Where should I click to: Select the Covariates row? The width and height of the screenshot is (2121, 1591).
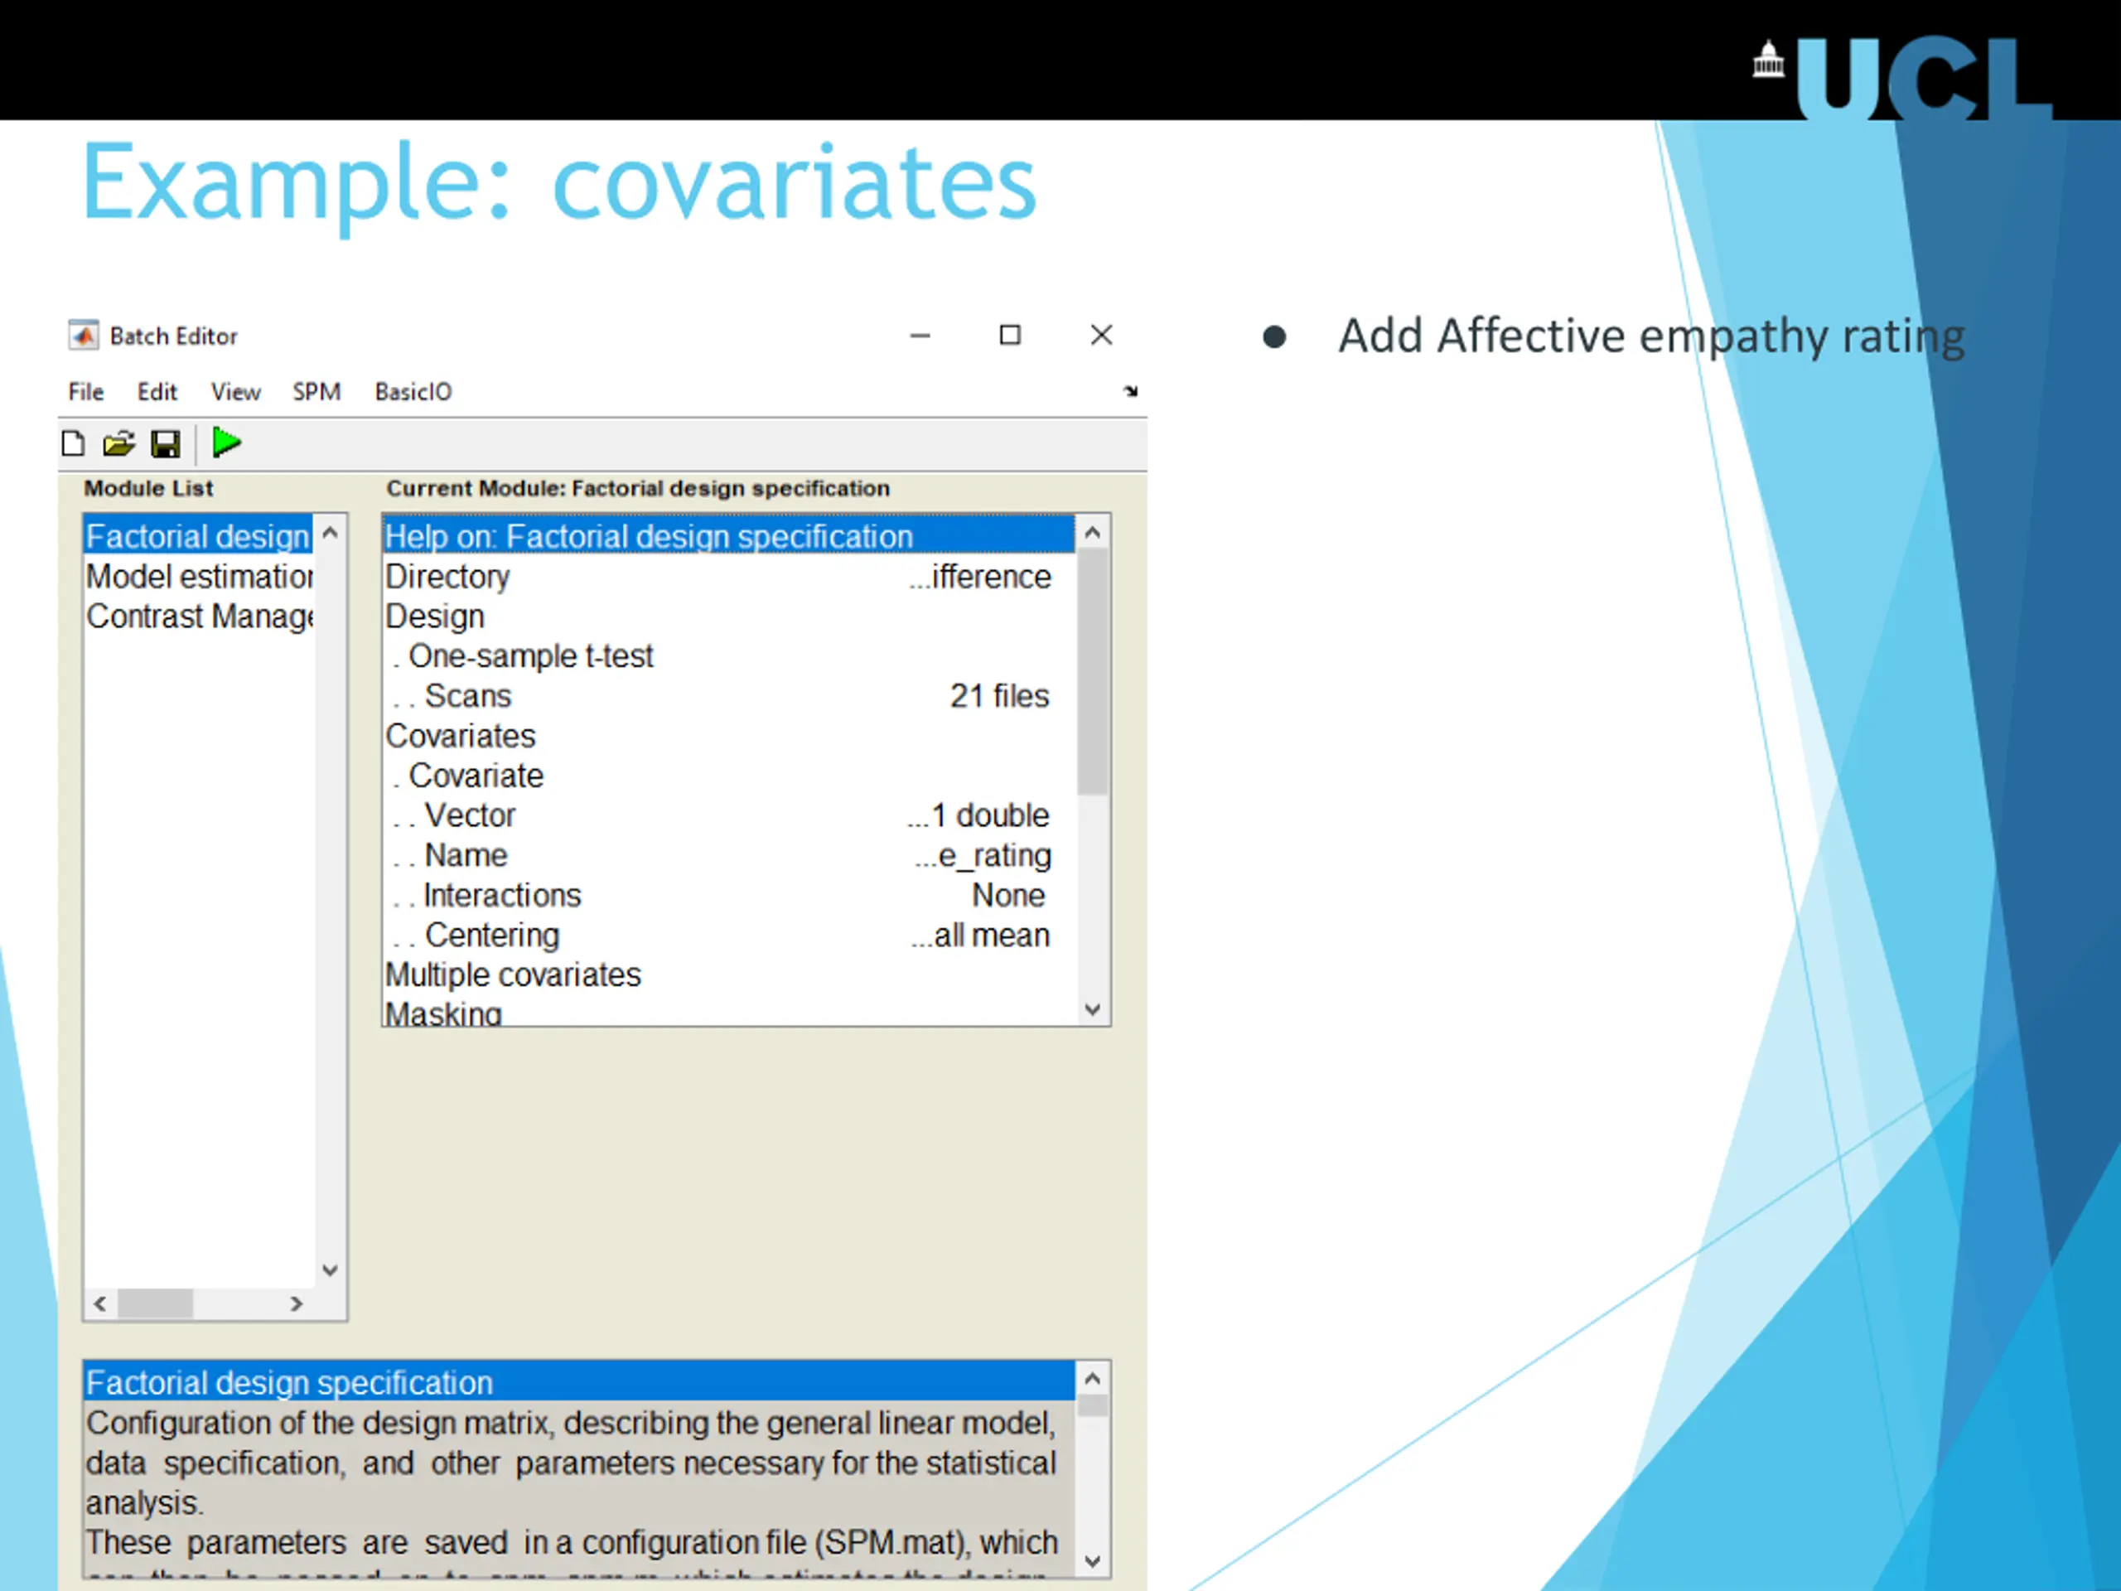(x=729, y=736)
